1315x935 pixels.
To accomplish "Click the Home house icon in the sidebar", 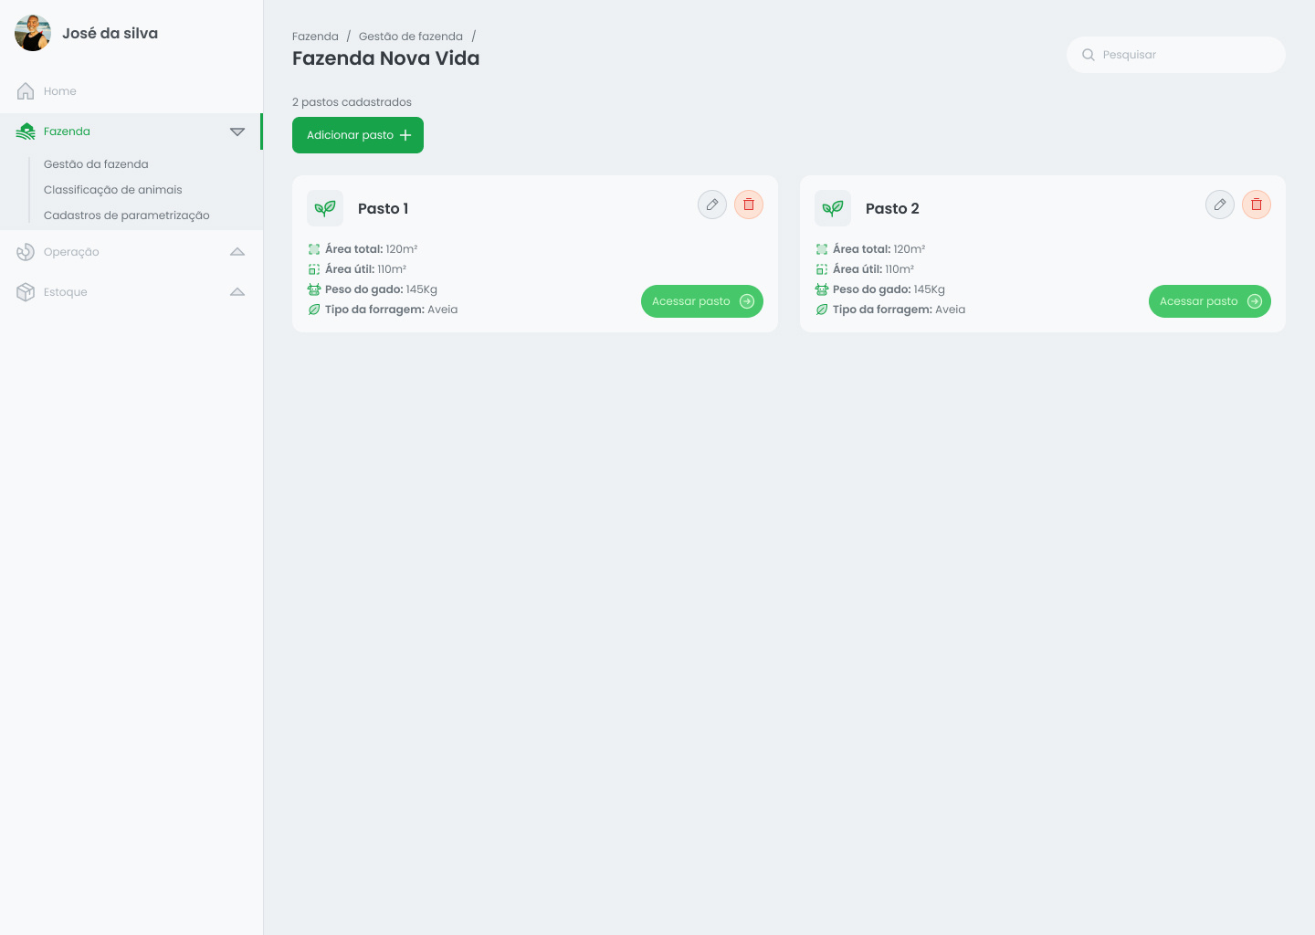I will pyautogui.click(x=26, y=90).
